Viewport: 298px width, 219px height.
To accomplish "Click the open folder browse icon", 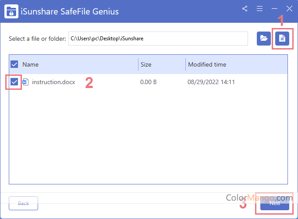I will 264,39.
